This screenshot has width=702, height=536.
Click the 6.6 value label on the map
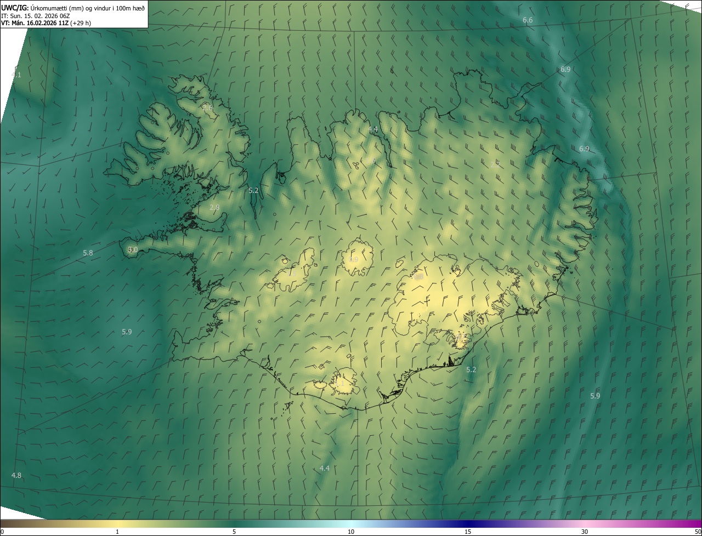coord(528,20)
